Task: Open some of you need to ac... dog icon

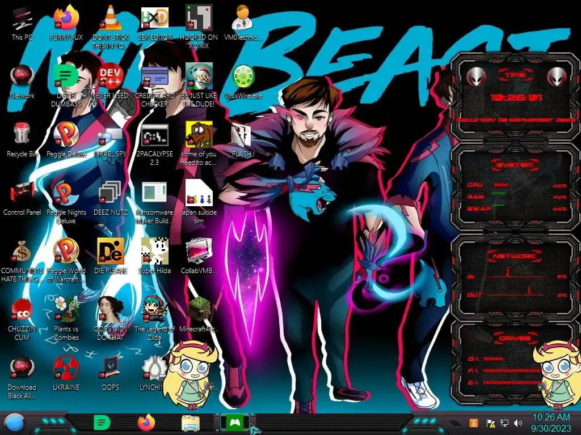Action: [x=199, y=144]
